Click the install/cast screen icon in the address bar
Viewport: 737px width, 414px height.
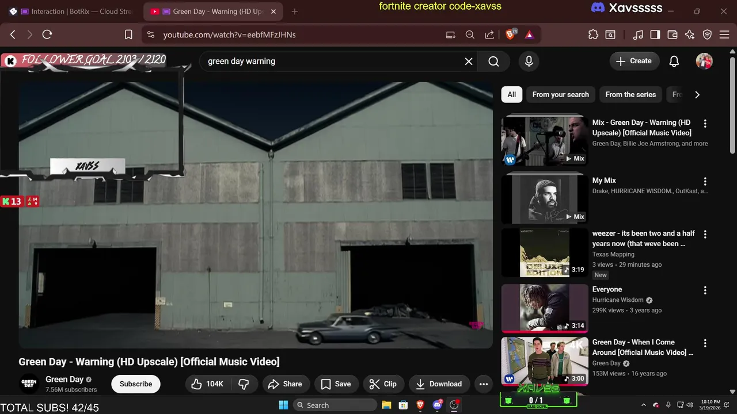point(450,34)
